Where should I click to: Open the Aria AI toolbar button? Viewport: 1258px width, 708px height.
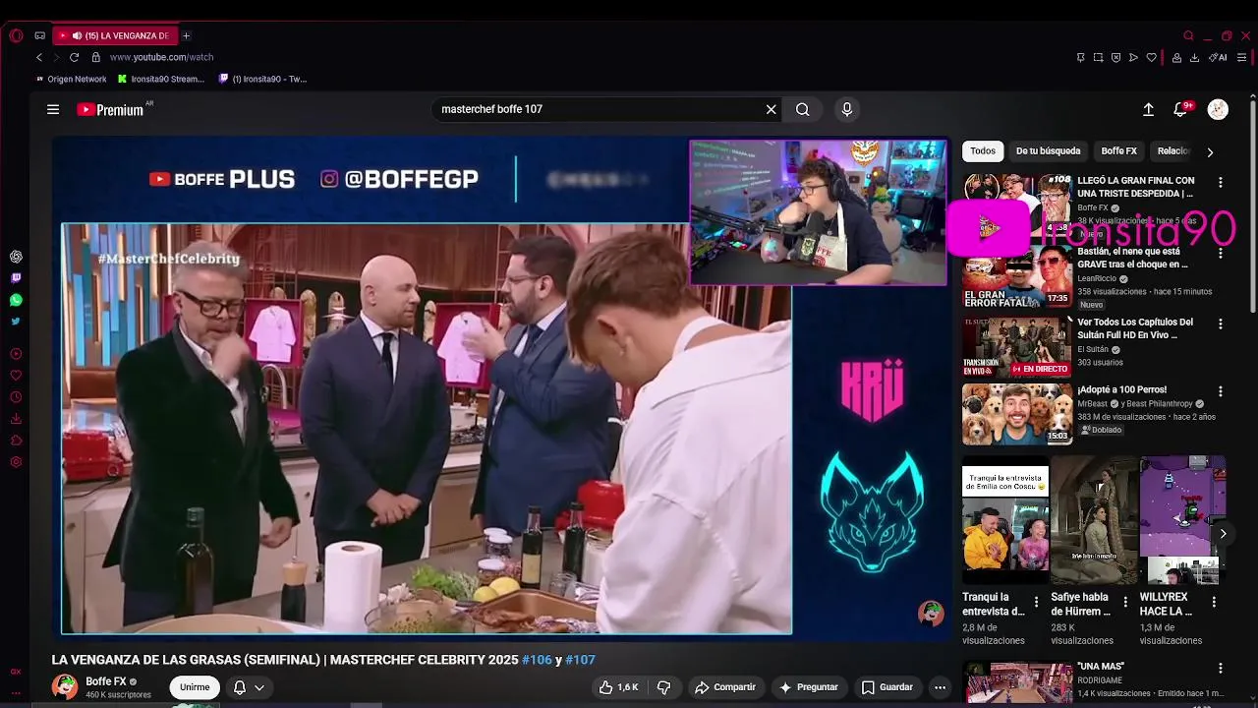click(1219, 57)
